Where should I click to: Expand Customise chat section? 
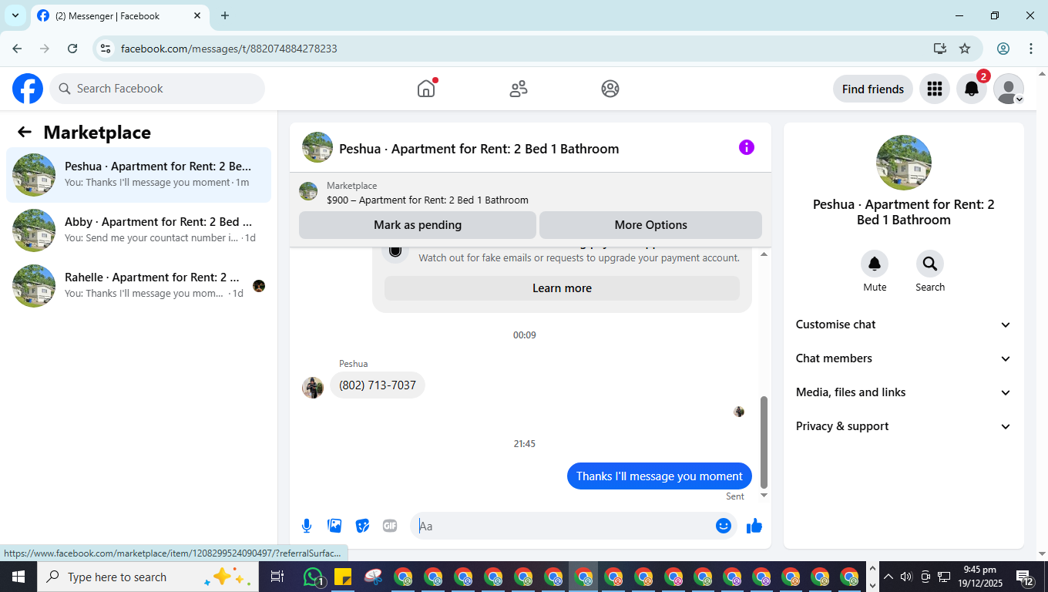(x=903, y=325)
